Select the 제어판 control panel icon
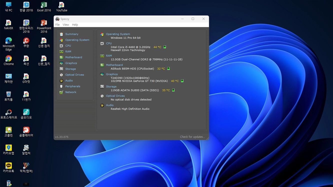Screen dimensions: 333x187 [8, 78]
